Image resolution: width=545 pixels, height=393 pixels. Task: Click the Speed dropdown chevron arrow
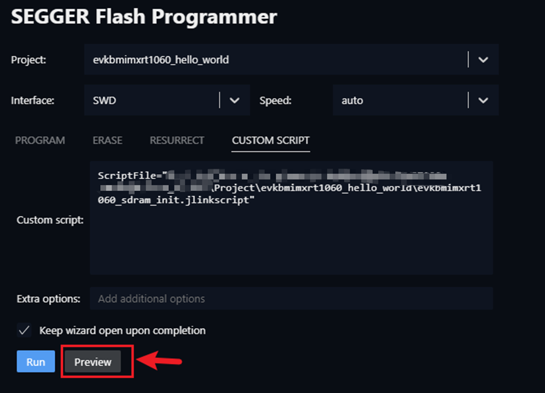click(483, 100)
